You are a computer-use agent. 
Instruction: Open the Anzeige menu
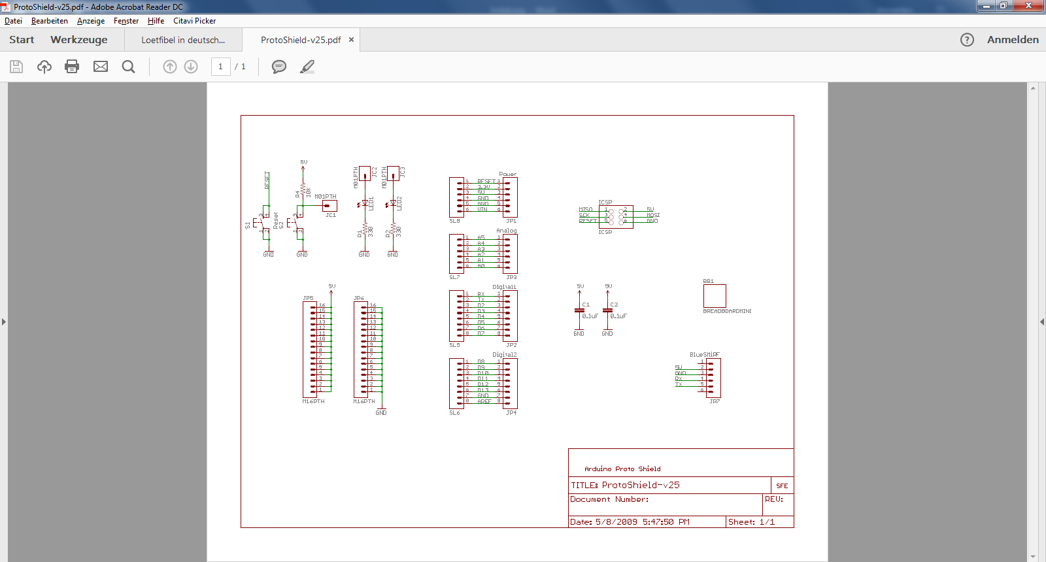[x=91, y=21]
